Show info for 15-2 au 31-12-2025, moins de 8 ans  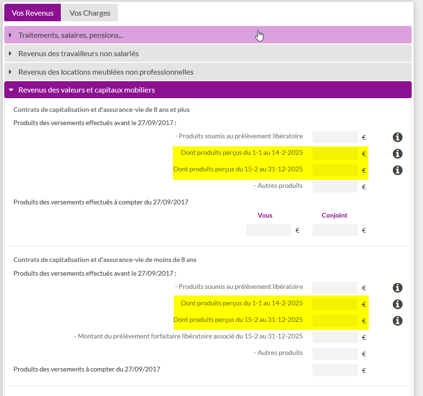(398, 321)
